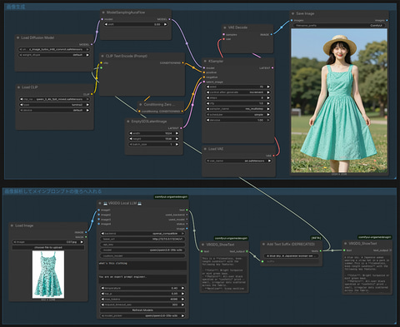Viewport: 400px width, 327px height.
Task: Click the uploaded dress image thumbnail
Action: (48, 275)
